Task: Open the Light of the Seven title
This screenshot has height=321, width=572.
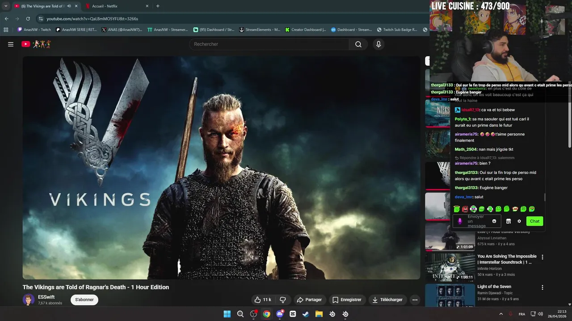Action: pos(494,287)
